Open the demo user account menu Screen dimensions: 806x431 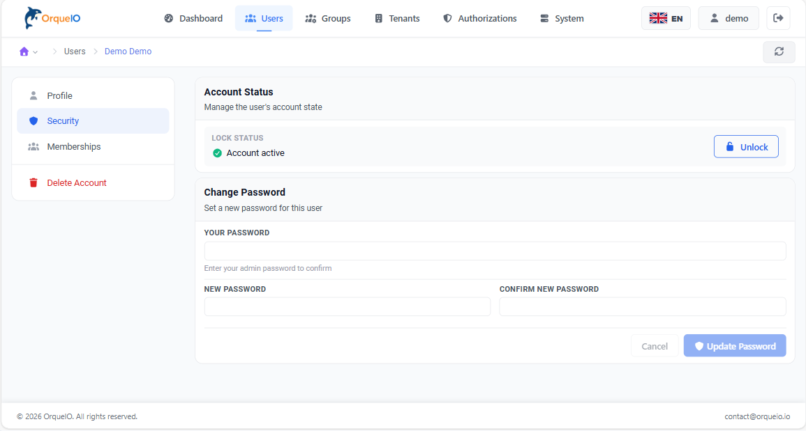click(x=728, y=17)
